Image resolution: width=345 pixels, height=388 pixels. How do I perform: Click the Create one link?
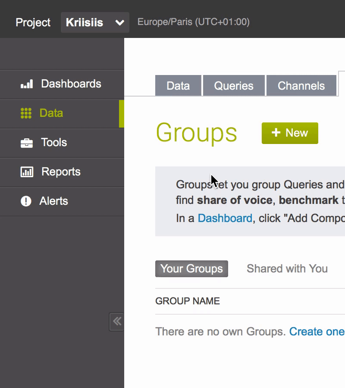[317, 332]
